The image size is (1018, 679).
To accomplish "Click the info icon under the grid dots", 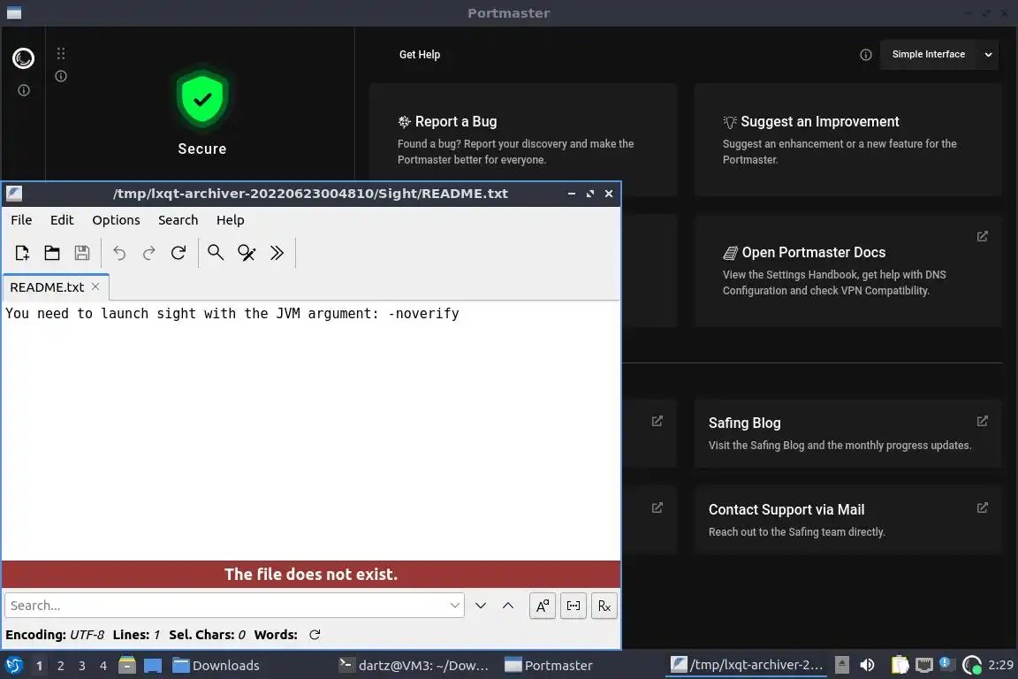I will click(61, 76).
